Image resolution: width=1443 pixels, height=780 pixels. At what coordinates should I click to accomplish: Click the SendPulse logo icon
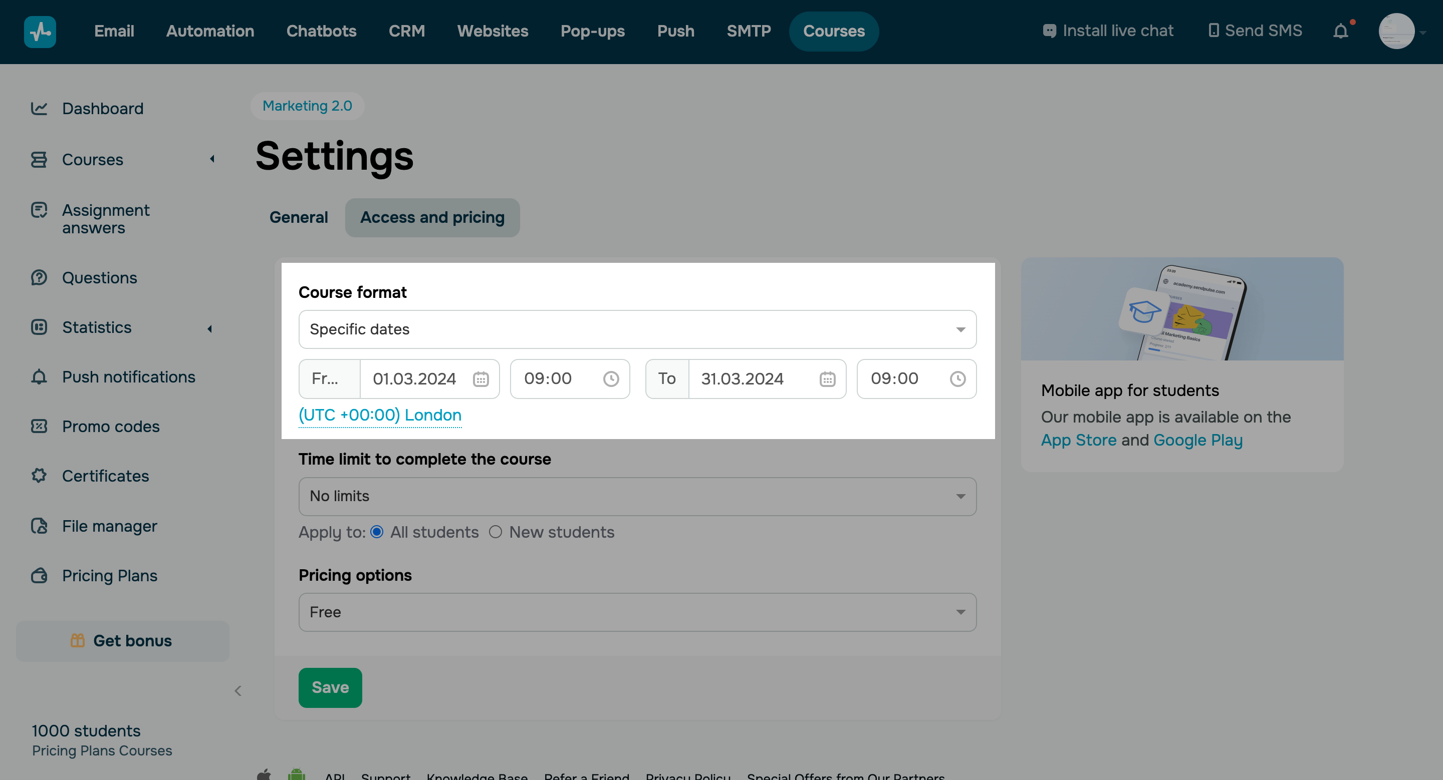(x=40, y=32)
